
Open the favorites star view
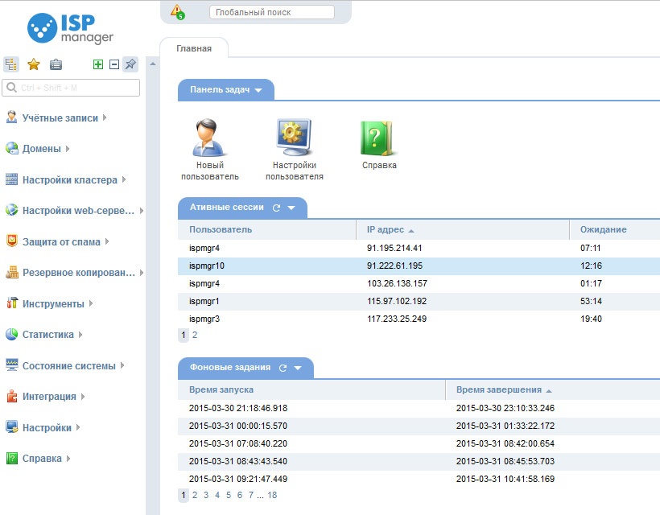34,64
